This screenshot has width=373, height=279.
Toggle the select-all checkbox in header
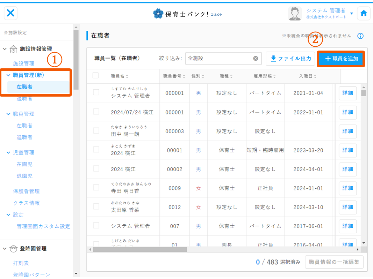[95, 75]
